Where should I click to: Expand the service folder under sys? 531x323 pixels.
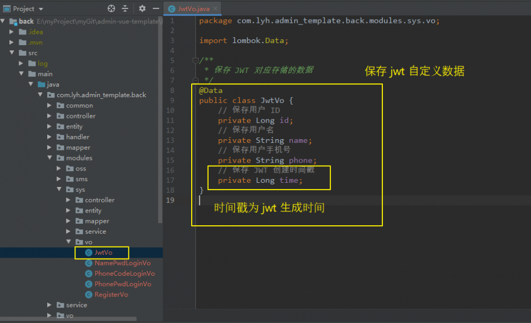pos(68,231)
